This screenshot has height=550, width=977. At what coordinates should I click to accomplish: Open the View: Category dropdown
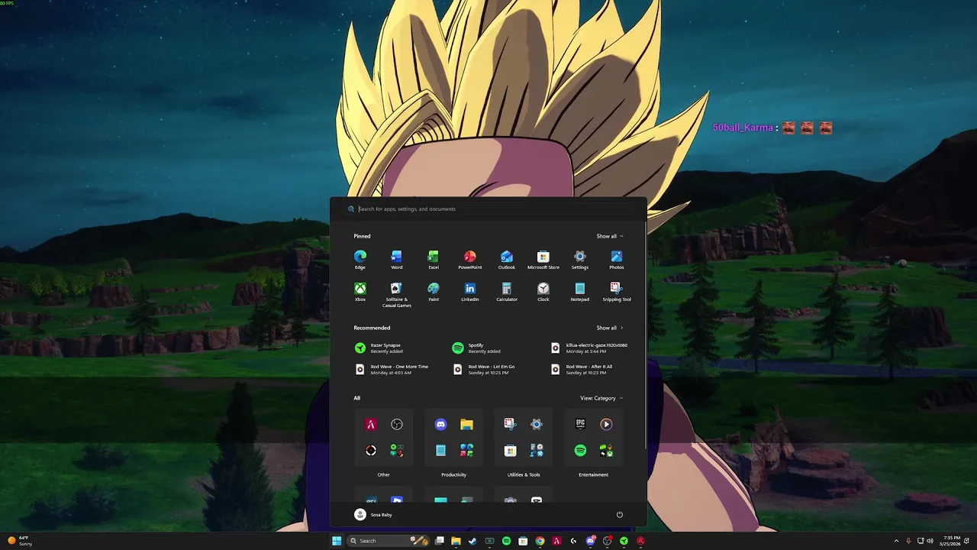[x=601, y=398]
